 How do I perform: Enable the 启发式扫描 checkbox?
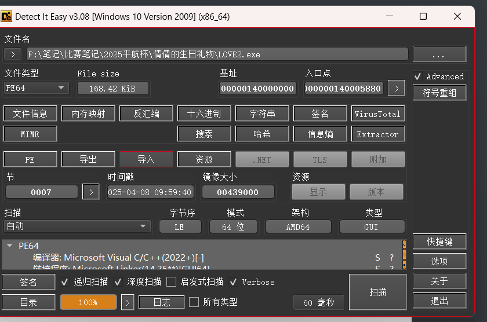(x=171, y=282)
